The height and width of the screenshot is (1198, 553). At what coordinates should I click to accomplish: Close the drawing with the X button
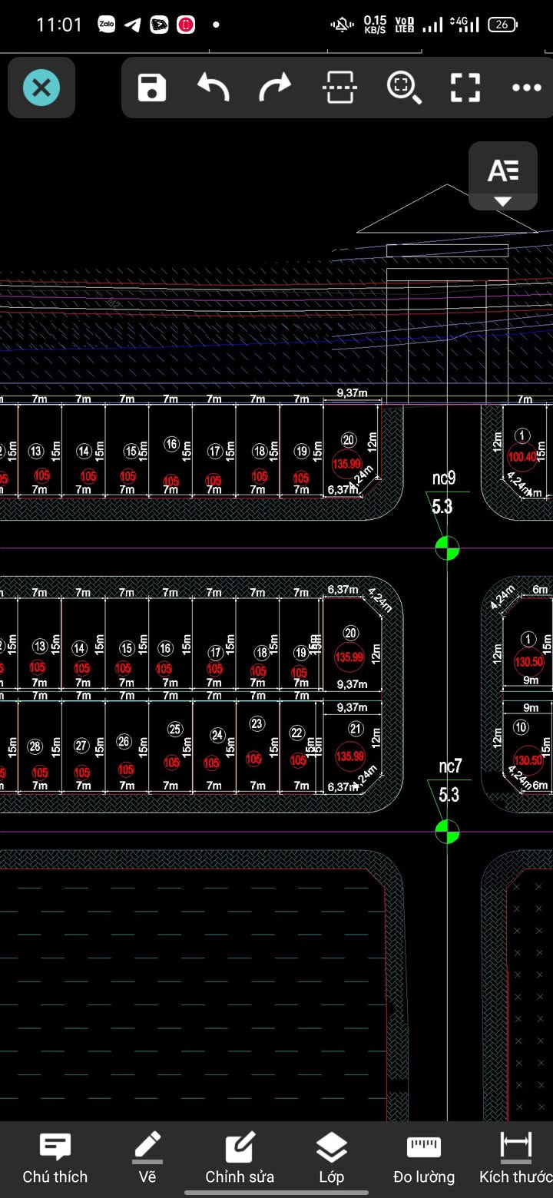click(41, 88)
